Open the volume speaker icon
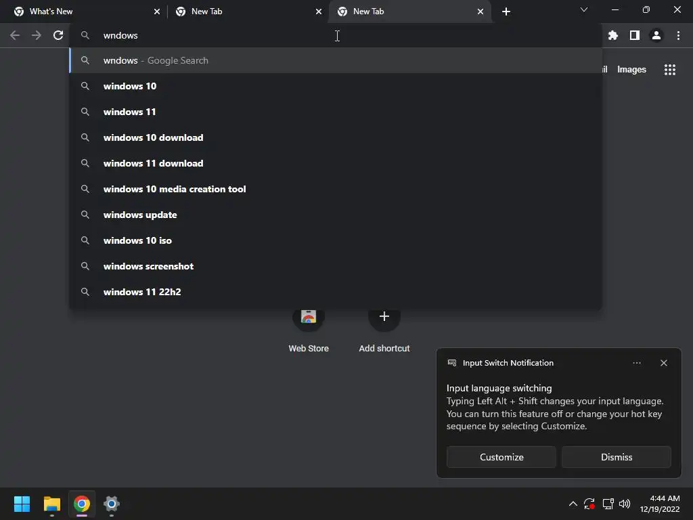The image size is (693, 520). tap(625, 504)
